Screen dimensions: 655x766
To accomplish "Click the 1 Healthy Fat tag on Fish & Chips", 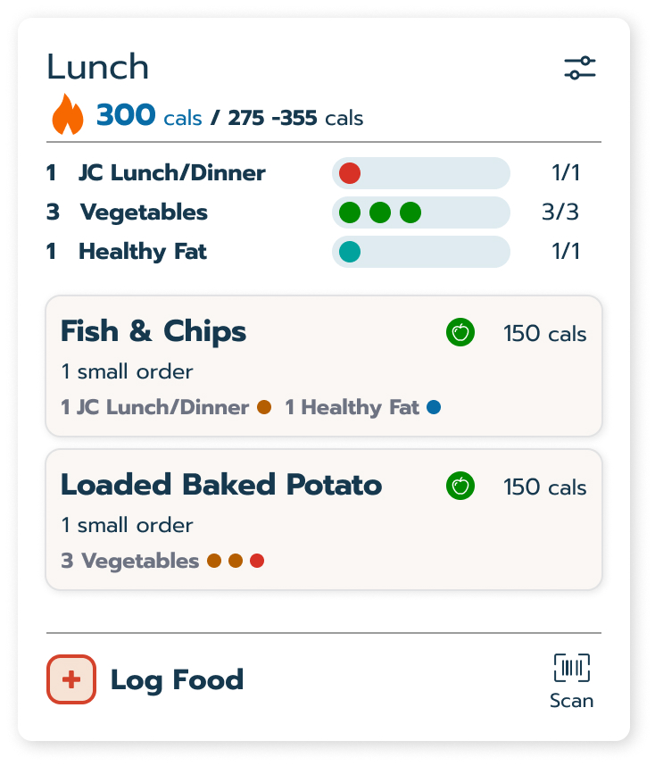I will point(352,408).
